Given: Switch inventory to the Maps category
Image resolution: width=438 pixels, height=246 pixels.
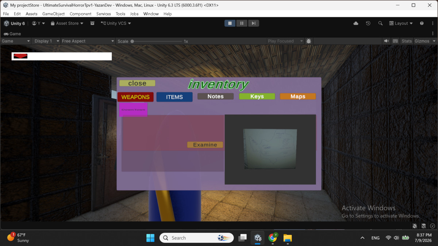Looking at the screenshot, I should [x=298, y=96].
